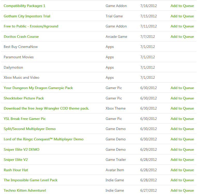Add The Impossible Game Level Pack to queue

tap(182, 180)
